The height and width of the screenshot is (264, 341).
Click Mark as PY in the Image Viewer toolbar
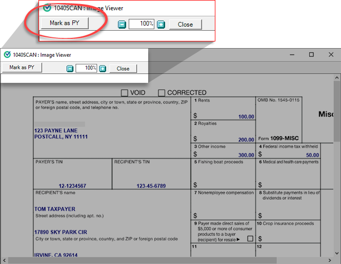(x=22, y=68)
